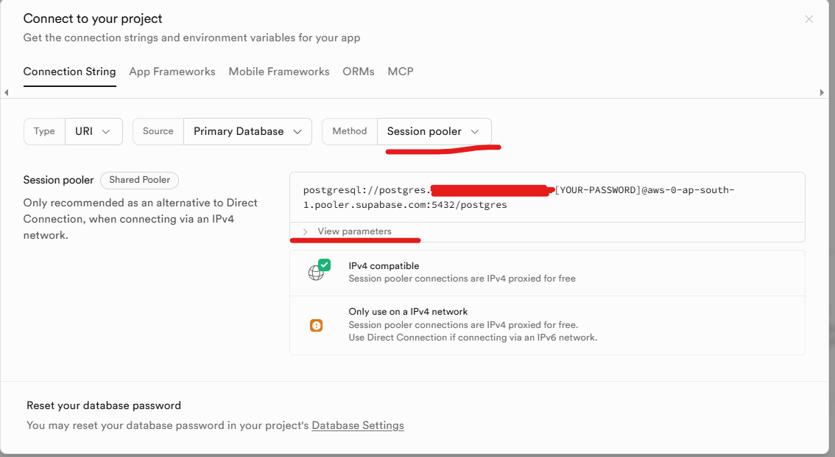
Task: Click the right tab scroll arrow
Action: (x=822, y=92)
